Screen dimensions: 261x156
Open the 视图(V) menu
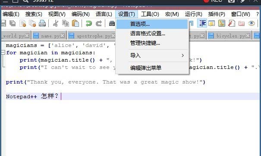pyautogui.click(x=57, y=14)
